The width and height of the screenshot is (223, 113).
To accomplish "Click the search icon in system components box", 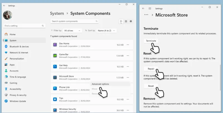I will 96,21.
